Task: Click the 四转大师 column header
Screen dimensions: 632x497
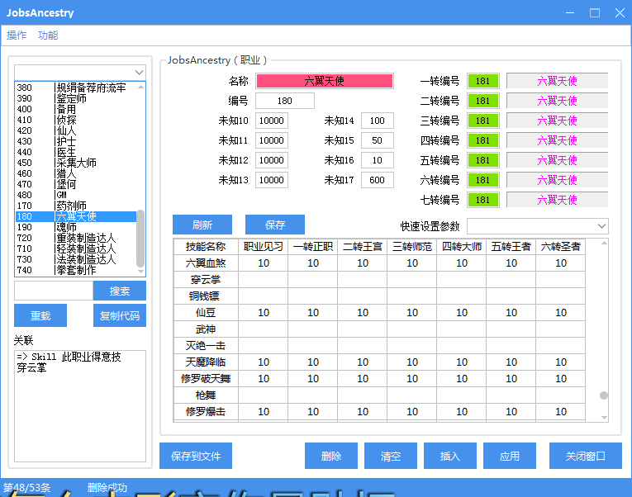Action: pyautogui.click(x=462, y=247)
